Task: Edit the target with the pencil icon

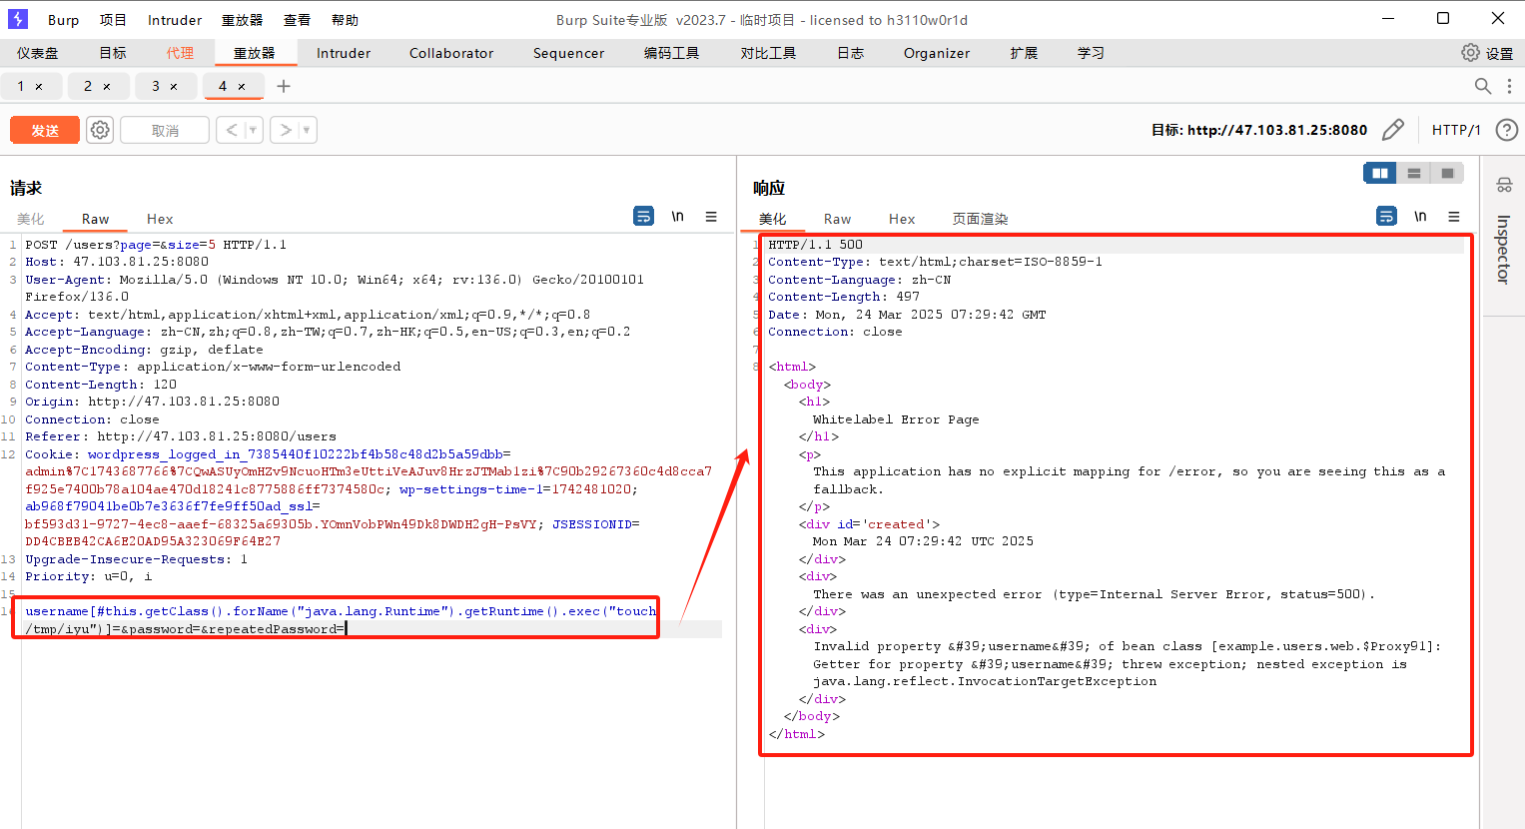Action: (x=1393, y=130)
